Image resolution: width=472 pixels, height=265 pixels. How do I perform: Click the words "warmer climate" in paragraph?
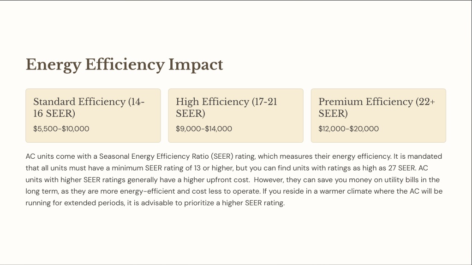pyautogui.click(x=346, y=191)
